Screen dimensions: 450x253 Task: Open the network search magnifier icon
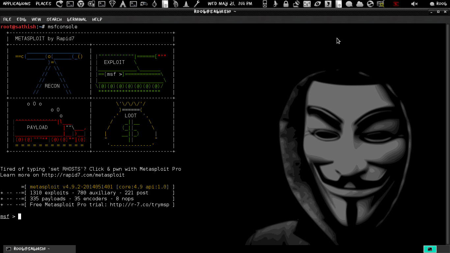381,4
